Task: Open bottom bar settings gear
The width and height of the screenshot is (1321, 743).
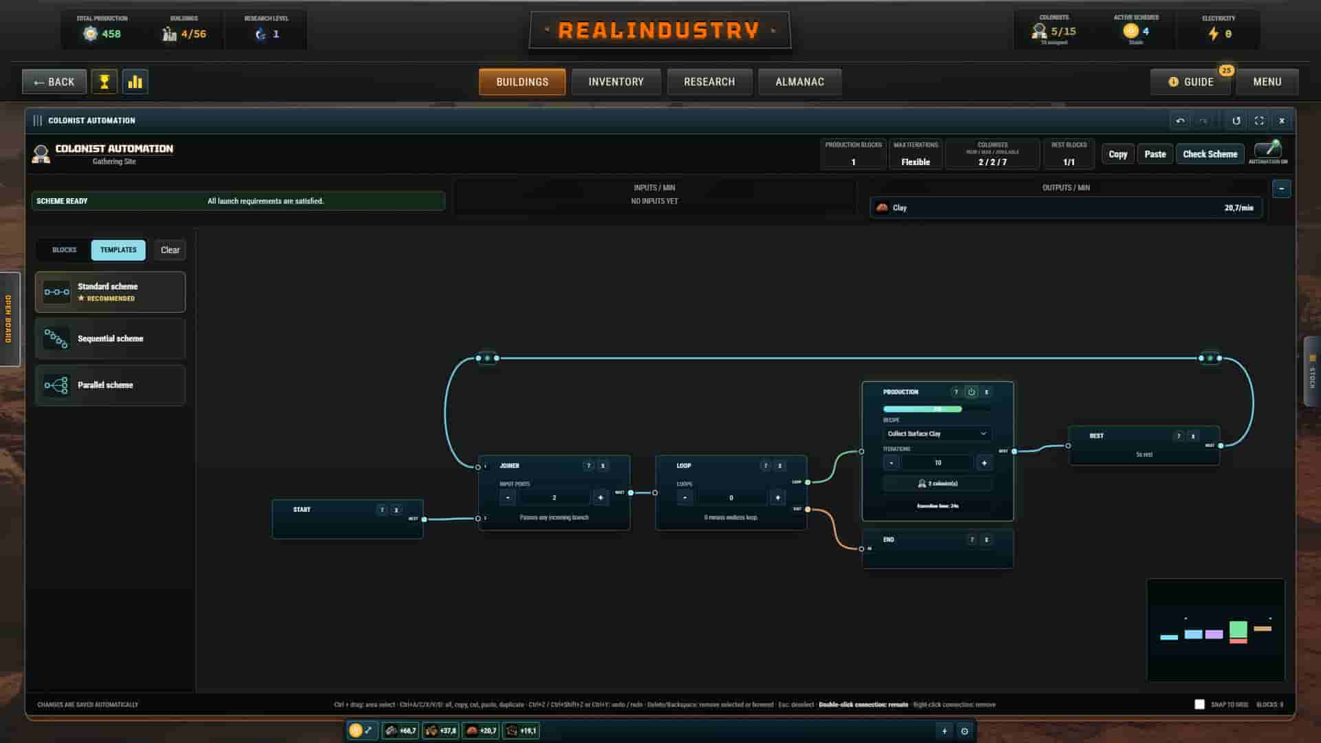Action: point(965,731)
